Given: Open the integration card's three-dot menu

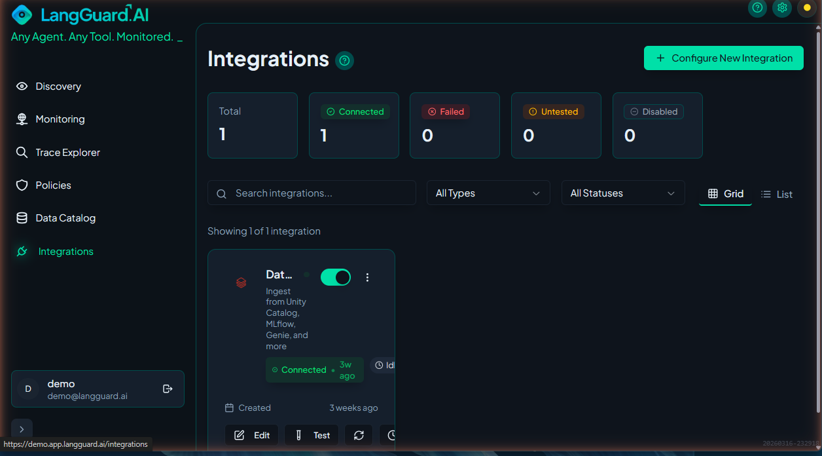Looking at the screenshot, I should point(367,277).
